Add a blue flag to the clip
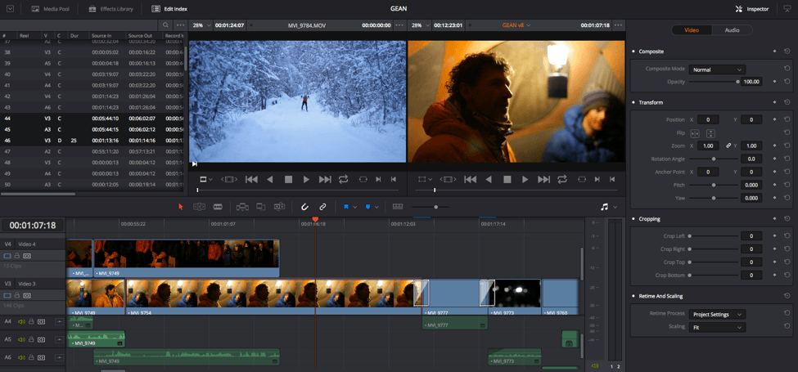This screenshot has width=798, height=372. 346,207
